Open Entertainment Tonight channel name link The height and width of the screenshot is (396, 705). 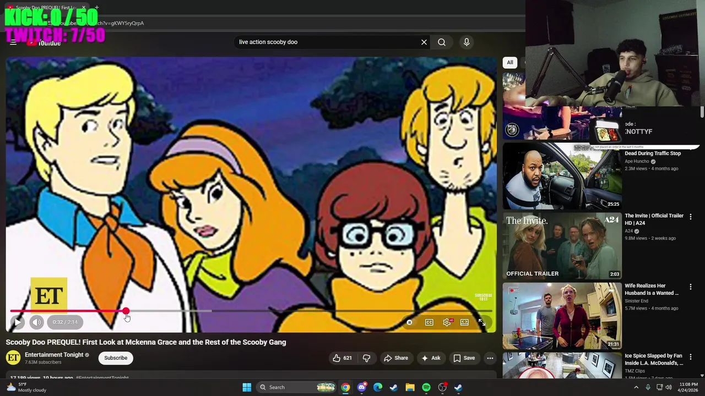54,355
